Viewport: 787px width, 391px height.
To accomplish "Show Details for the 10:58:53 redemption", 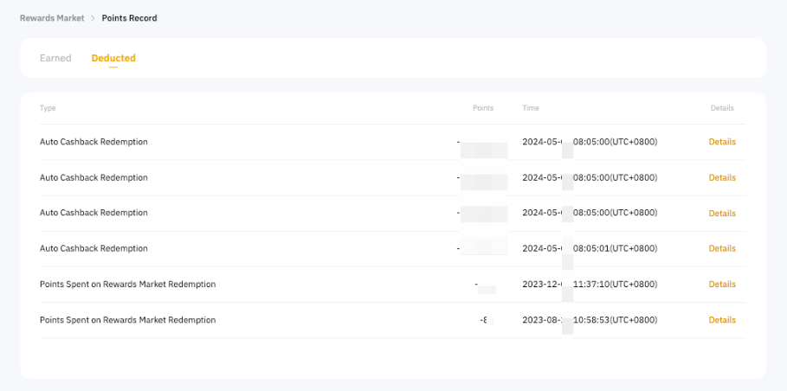I will [x=721, y=320].
